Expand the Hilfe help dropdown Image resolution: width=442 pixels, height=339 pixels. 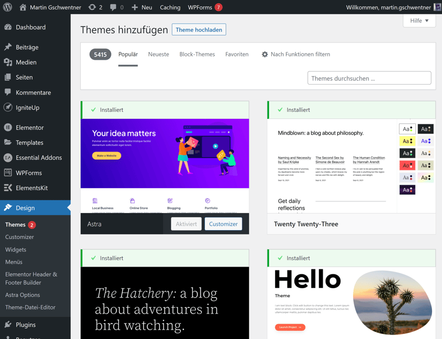[x=419, y=20]
